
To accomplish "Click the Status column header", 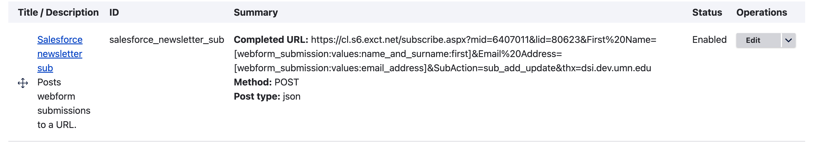I will pos(707,12).
